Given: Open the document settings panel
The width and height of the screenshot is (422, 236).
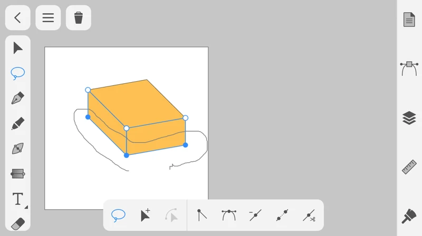Looking at the screenshot, I should click(409, 19).
